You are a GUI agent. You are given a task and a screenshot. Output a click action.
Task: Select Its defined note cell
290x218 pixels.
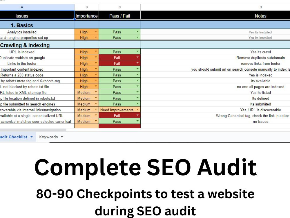click(x=215, y=98)
